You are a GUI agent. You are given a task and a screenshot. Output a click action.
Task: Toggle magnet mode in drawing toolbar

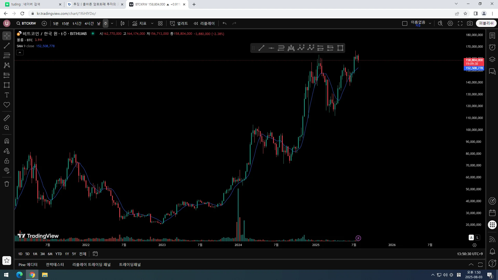tap(7, 141)
